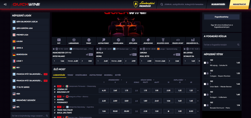The width and height of the screenshot is (251, 118).
Task: Select 2.35 over odds for Tigre match
Action: (145, 111)
